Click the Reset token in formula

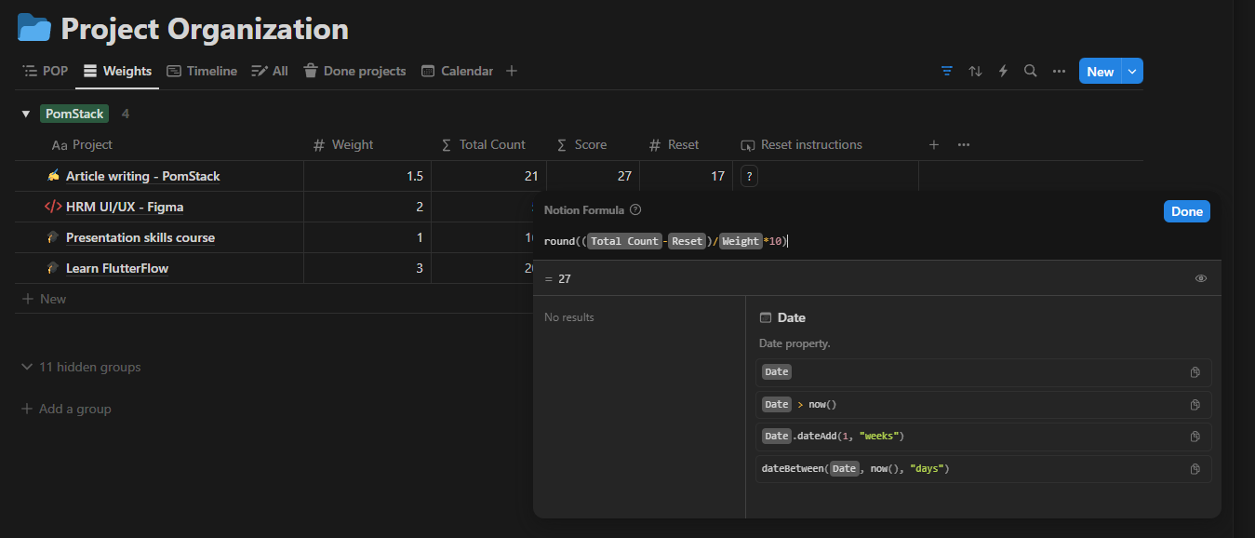(687, 241)
